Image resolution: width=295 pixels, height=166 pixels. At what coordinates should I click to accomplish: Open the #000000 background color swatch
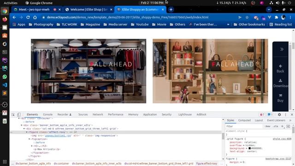click(249, 148)
